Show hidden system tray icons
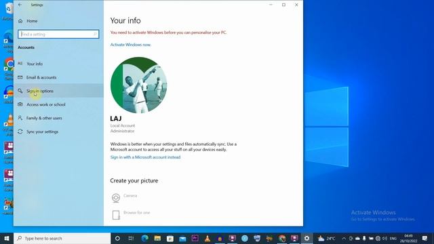The image size is (434, 244). (x=344, y=238)
